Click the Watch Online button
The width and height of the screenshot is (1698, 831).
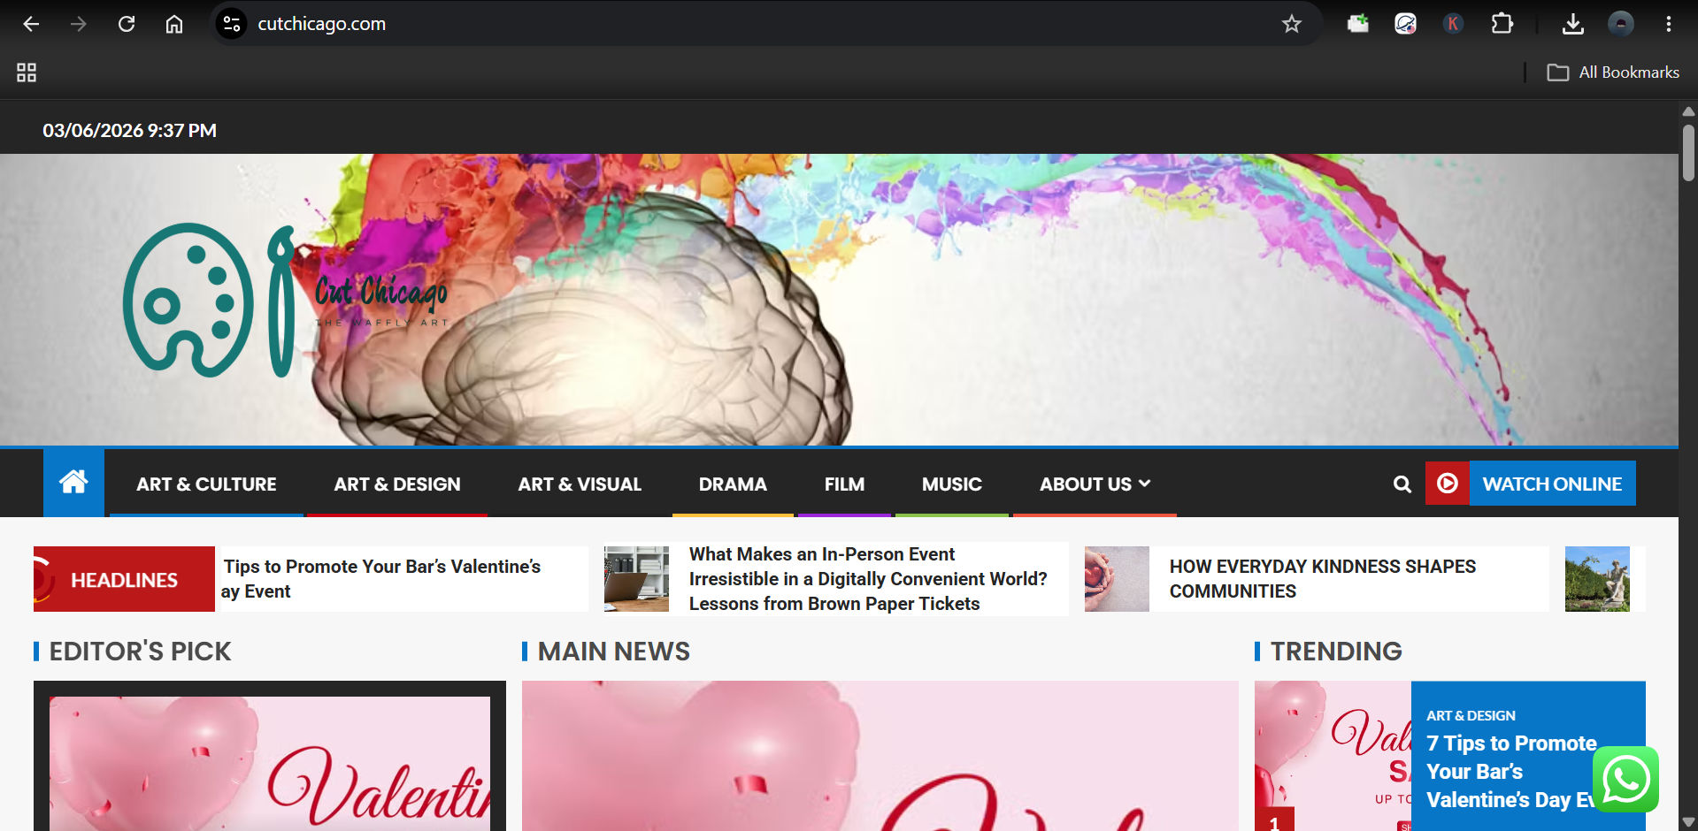(1552, 484)
